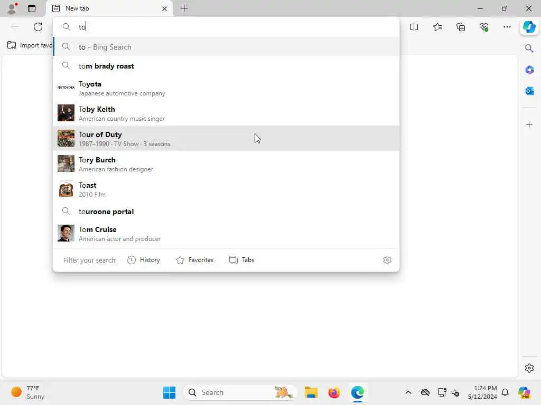The width and height of the screenshot is (541, 405).
Task: Click the OneDrive cloud tray icon
Action: point(425,392)
